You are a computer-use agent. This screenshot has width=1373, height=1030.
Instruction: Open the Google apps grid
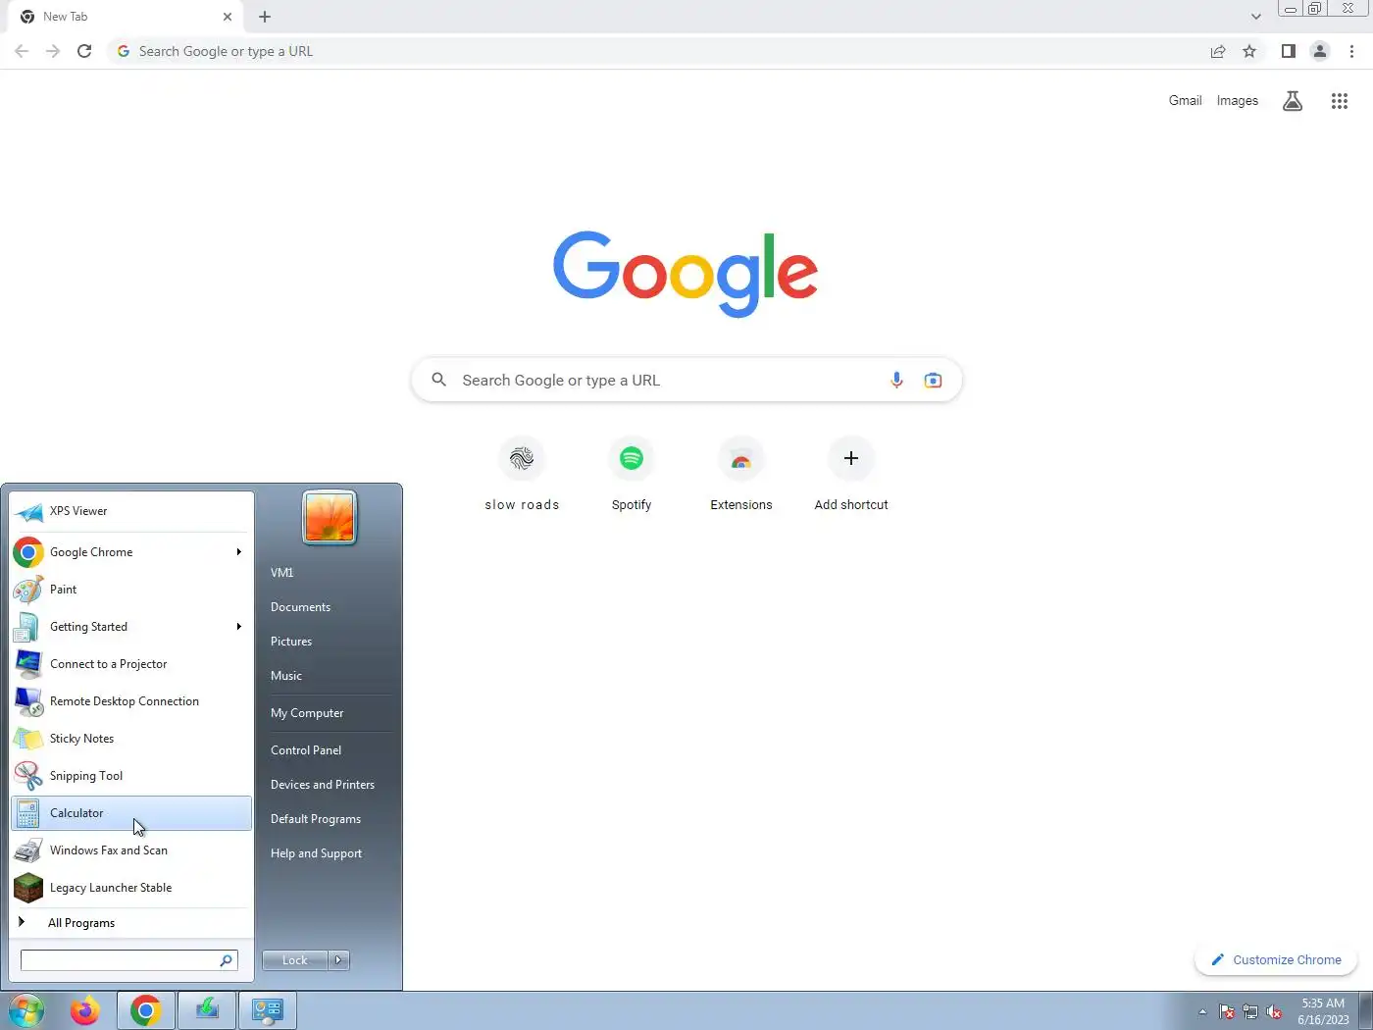tap(1340, 101)
